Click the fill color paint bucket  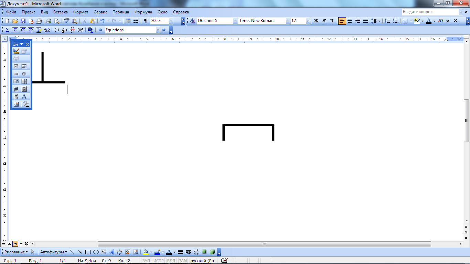click(146, 252)
